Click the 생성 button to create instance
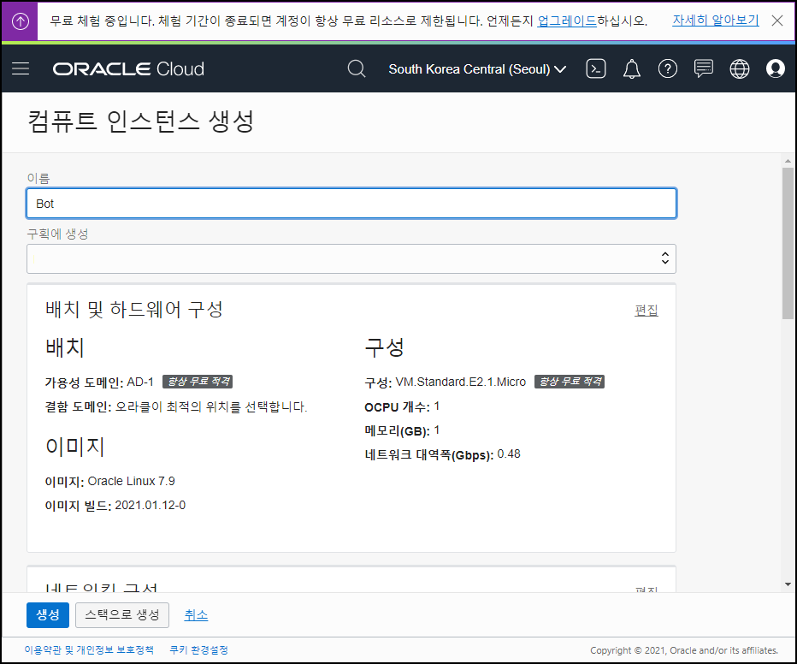797x664 pixels. [47, 614]
